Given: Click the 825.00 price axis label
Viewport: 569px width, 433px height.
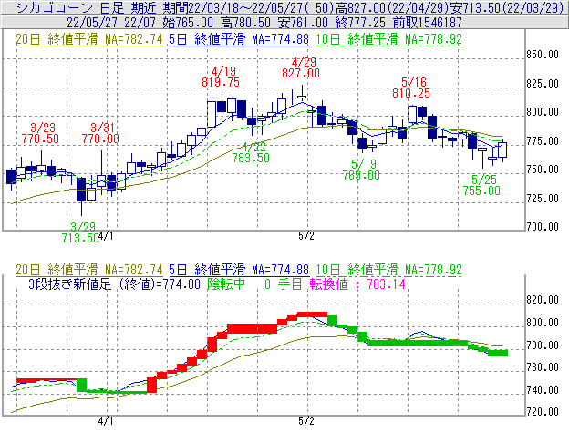Looking at the screenshot, I should pos(543,83).
